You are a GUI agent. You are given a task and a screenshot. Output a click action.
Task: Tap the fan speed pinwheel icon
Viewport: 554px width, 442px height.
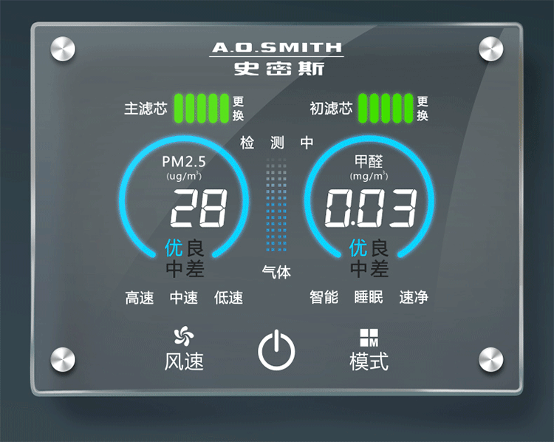184,336
